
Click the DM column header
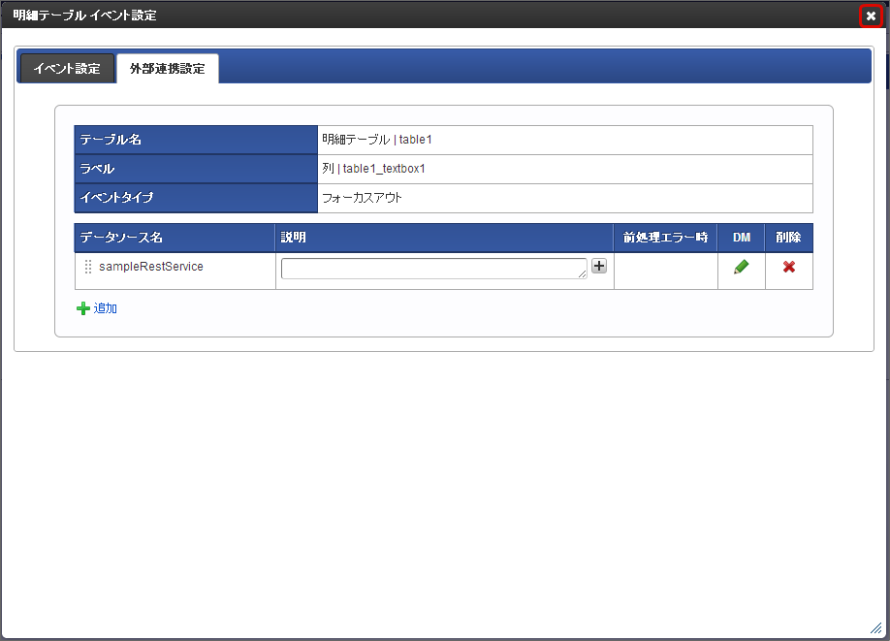click(x=742, y=238)
